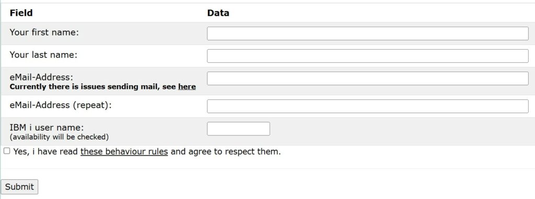This screenshot has height=199, width=535.
Task: Click the 'IBM i user name:' label
Action: coord(46,127)
